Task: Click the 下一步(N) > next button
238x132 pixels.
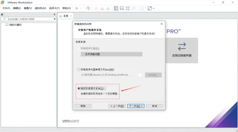Action: pyautogui.click(x=136, y=106)
